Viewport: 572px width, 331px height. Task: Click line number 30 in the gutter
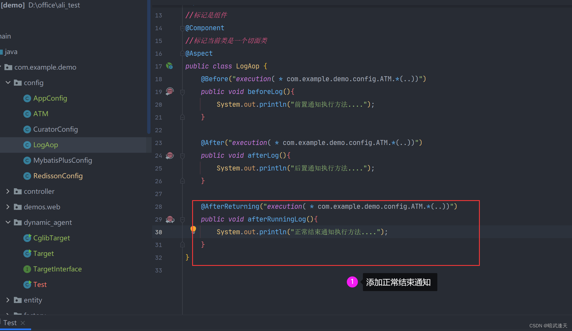pos(159,232)
